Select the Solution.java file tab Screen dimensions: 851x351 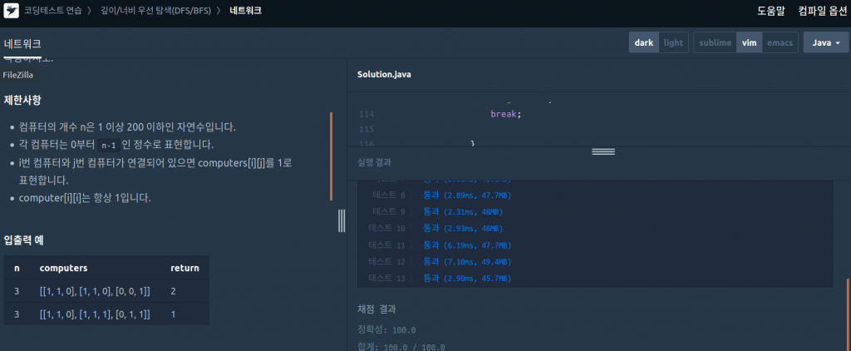(384, 74)
